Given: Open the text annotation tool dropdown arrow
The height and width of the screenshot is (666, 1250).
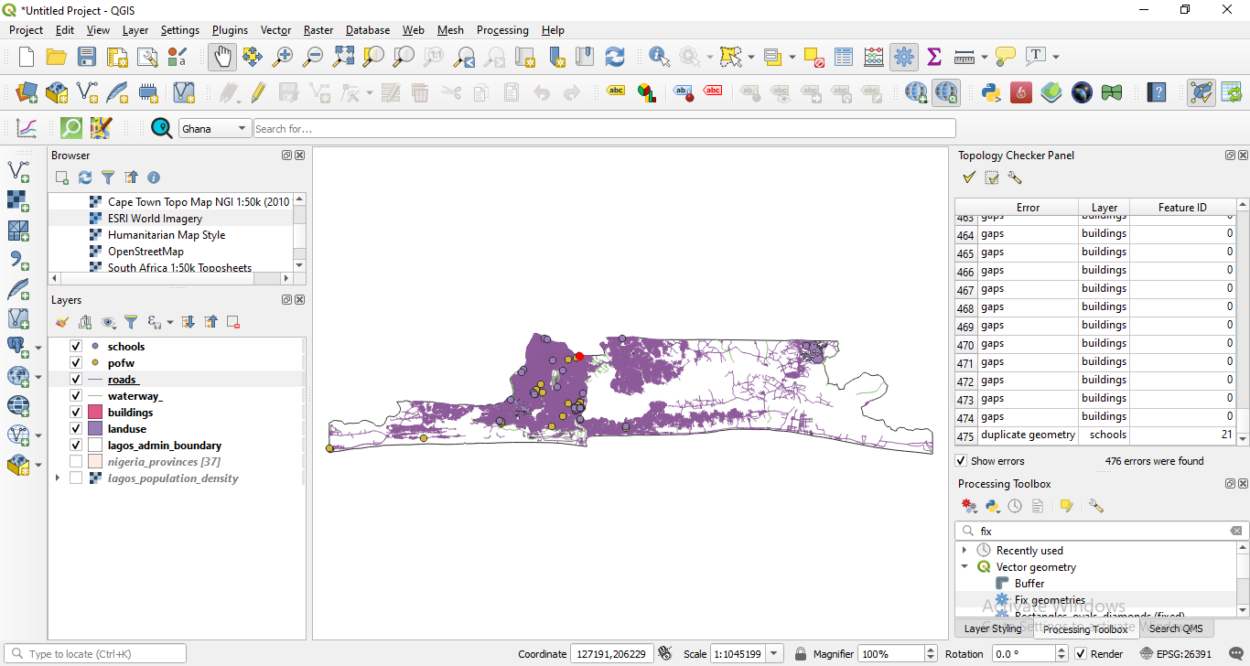Looking at the screenshot, I should [x=1056, y=57].
